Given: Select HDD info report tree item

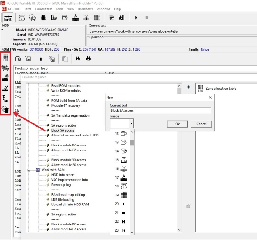Looking at the screenshot, I should point(63,175).
